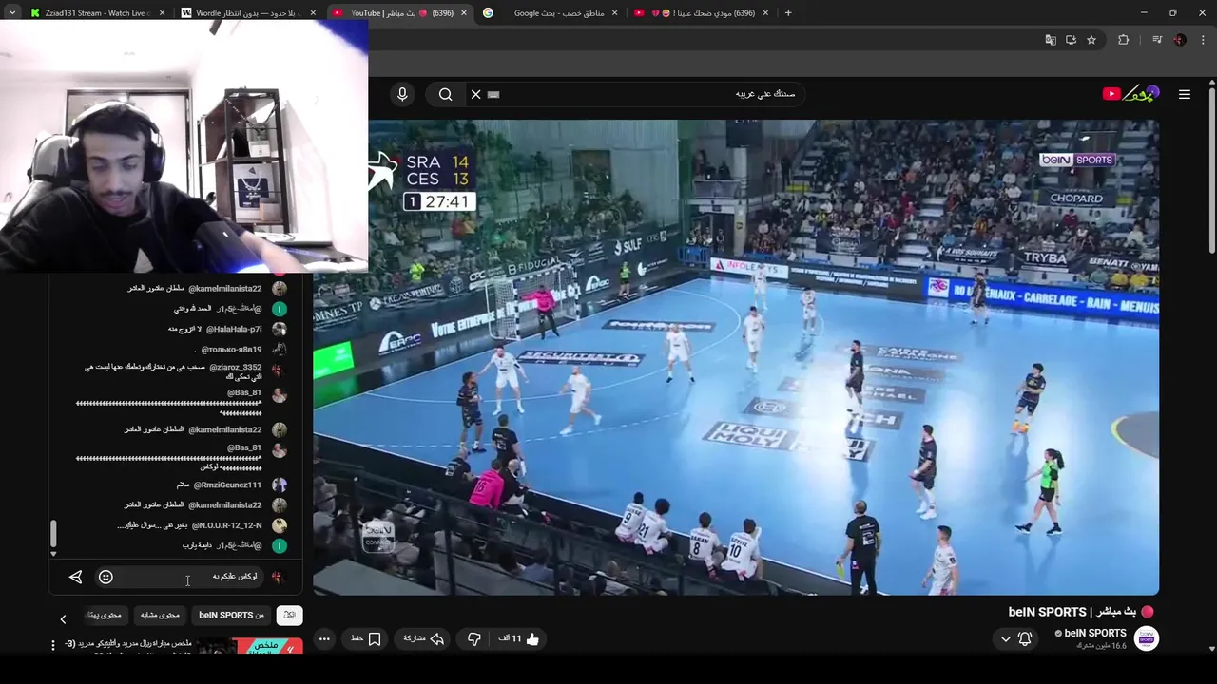The width and height of the screenshot is (1217, 684).
Task: Dislike the video thumbs-down
Action: (474, 639)
